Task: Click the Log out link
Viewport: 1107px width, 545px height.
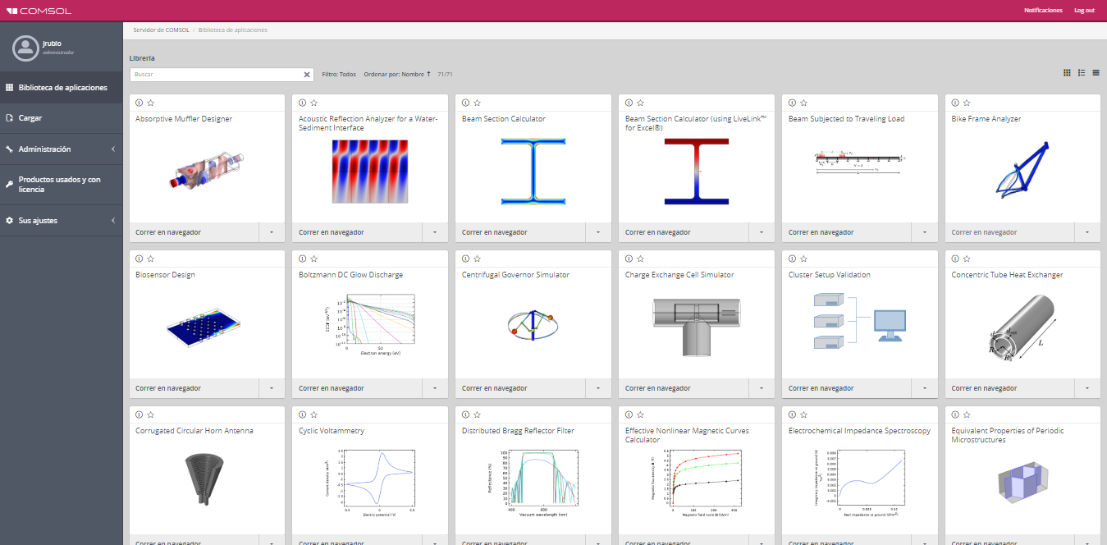Action: pyautogui.click(x=1084, y=11)
